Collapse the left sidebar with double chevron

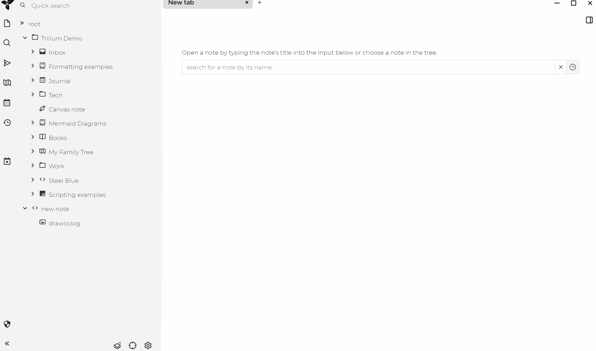[7, 344]
